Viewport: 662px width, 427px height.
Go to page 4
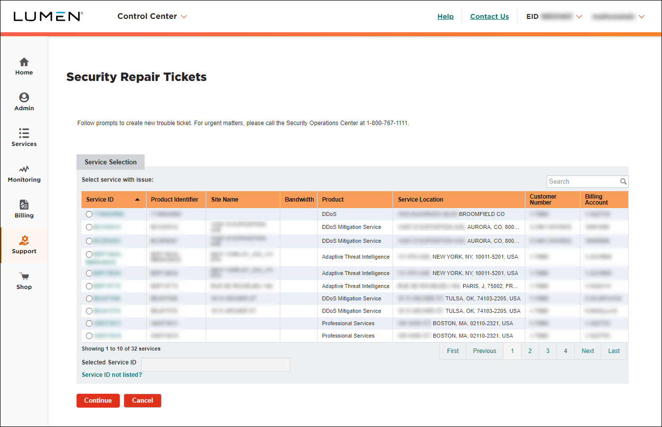566,351
